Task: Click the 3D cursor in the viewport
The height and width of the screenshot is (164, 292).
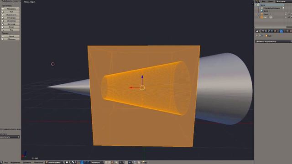Action: coord(53,64)
